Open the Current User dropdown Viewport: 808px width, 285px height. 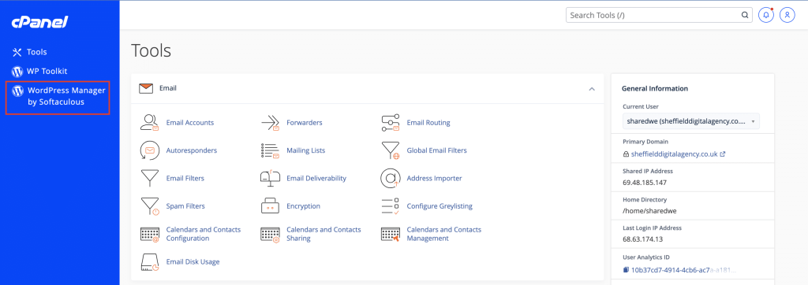(x=691, y=121)
